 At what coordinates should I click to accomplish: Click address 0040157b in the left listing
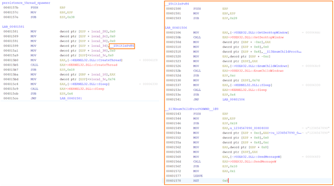pos(11,8)
